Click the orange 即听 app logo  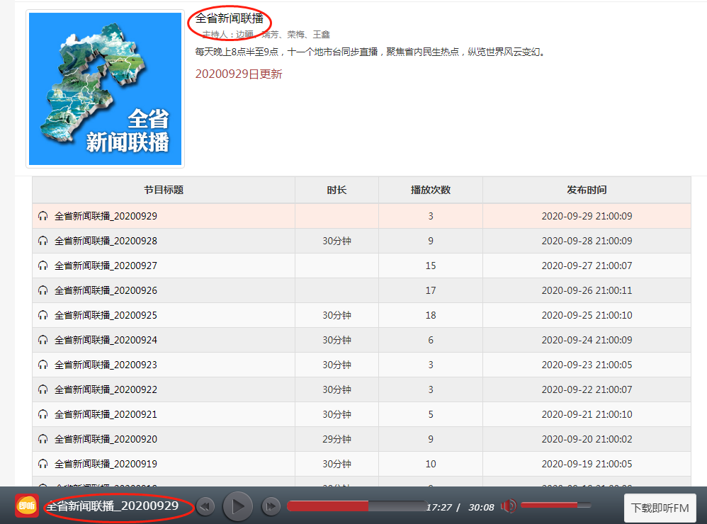[x=27, y=506]
